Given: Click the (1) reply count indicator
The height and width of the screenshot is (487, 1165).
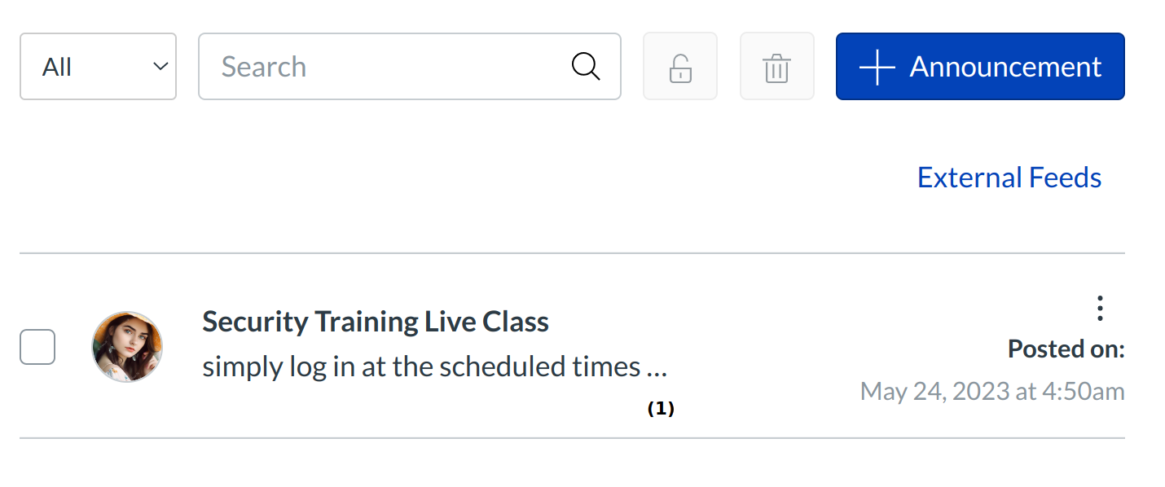Looking at the screenshot, I should tap(661, 409).
